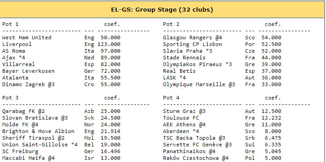Select Maccabi Haifa @4 entry
Image resolution: width=326 pixels, height=162 pixels.
tap(28, 158)
